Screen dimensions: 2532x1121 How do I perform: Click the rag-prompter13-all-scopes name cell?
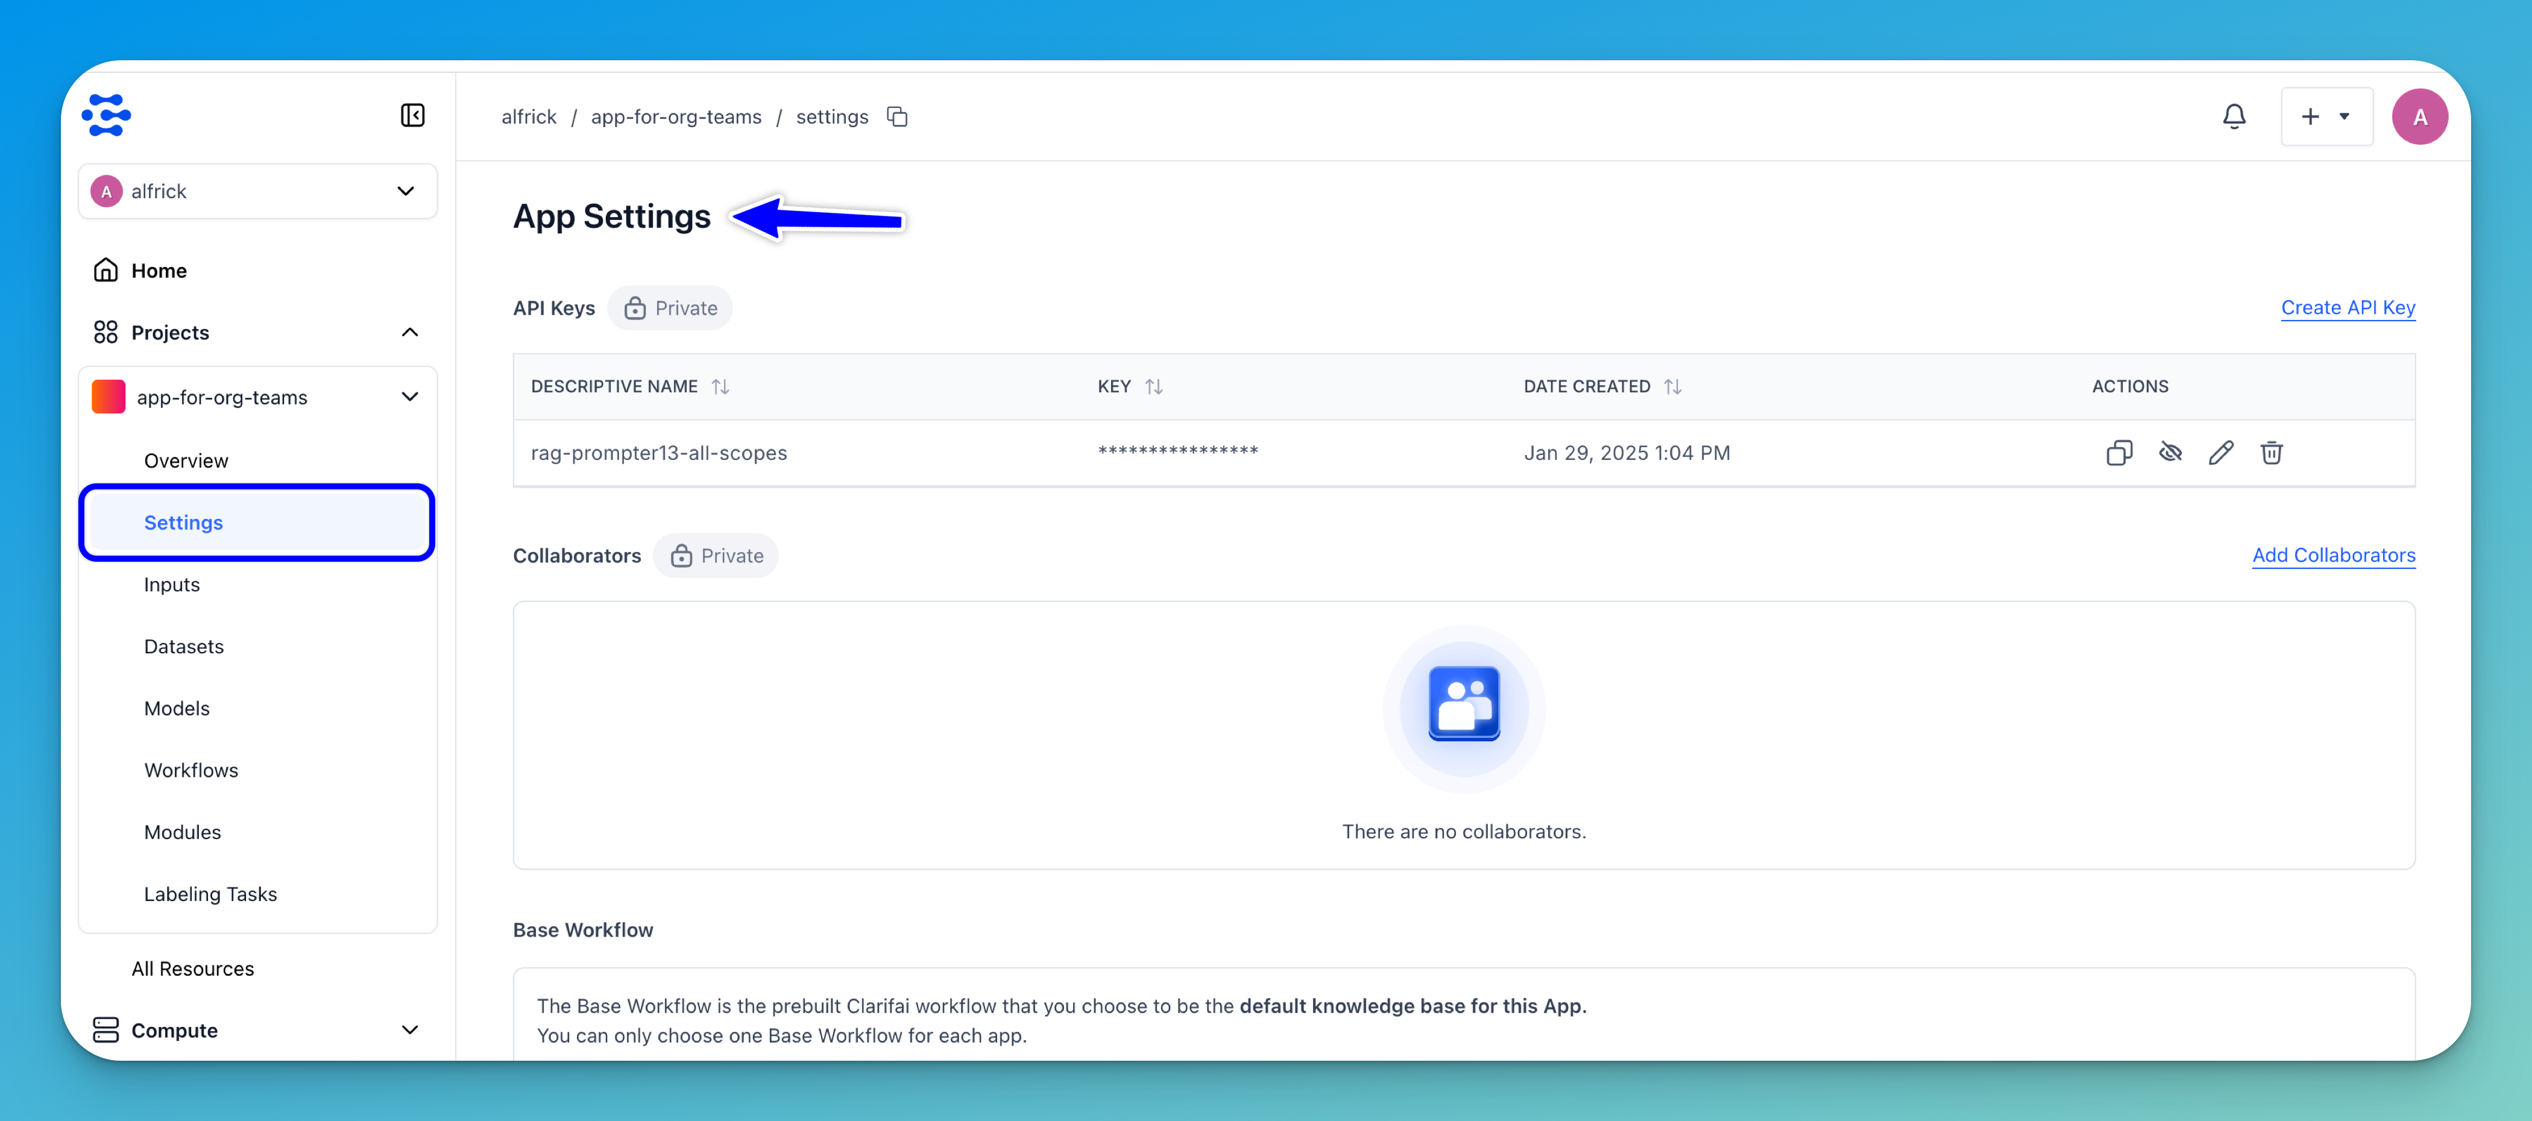click(x=658, y=453)
